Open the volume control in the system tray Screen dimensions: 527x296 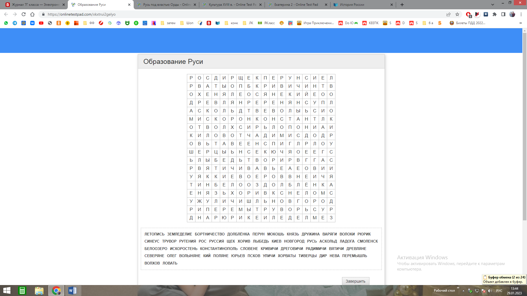pyautogui.click(x=490, y=291)
